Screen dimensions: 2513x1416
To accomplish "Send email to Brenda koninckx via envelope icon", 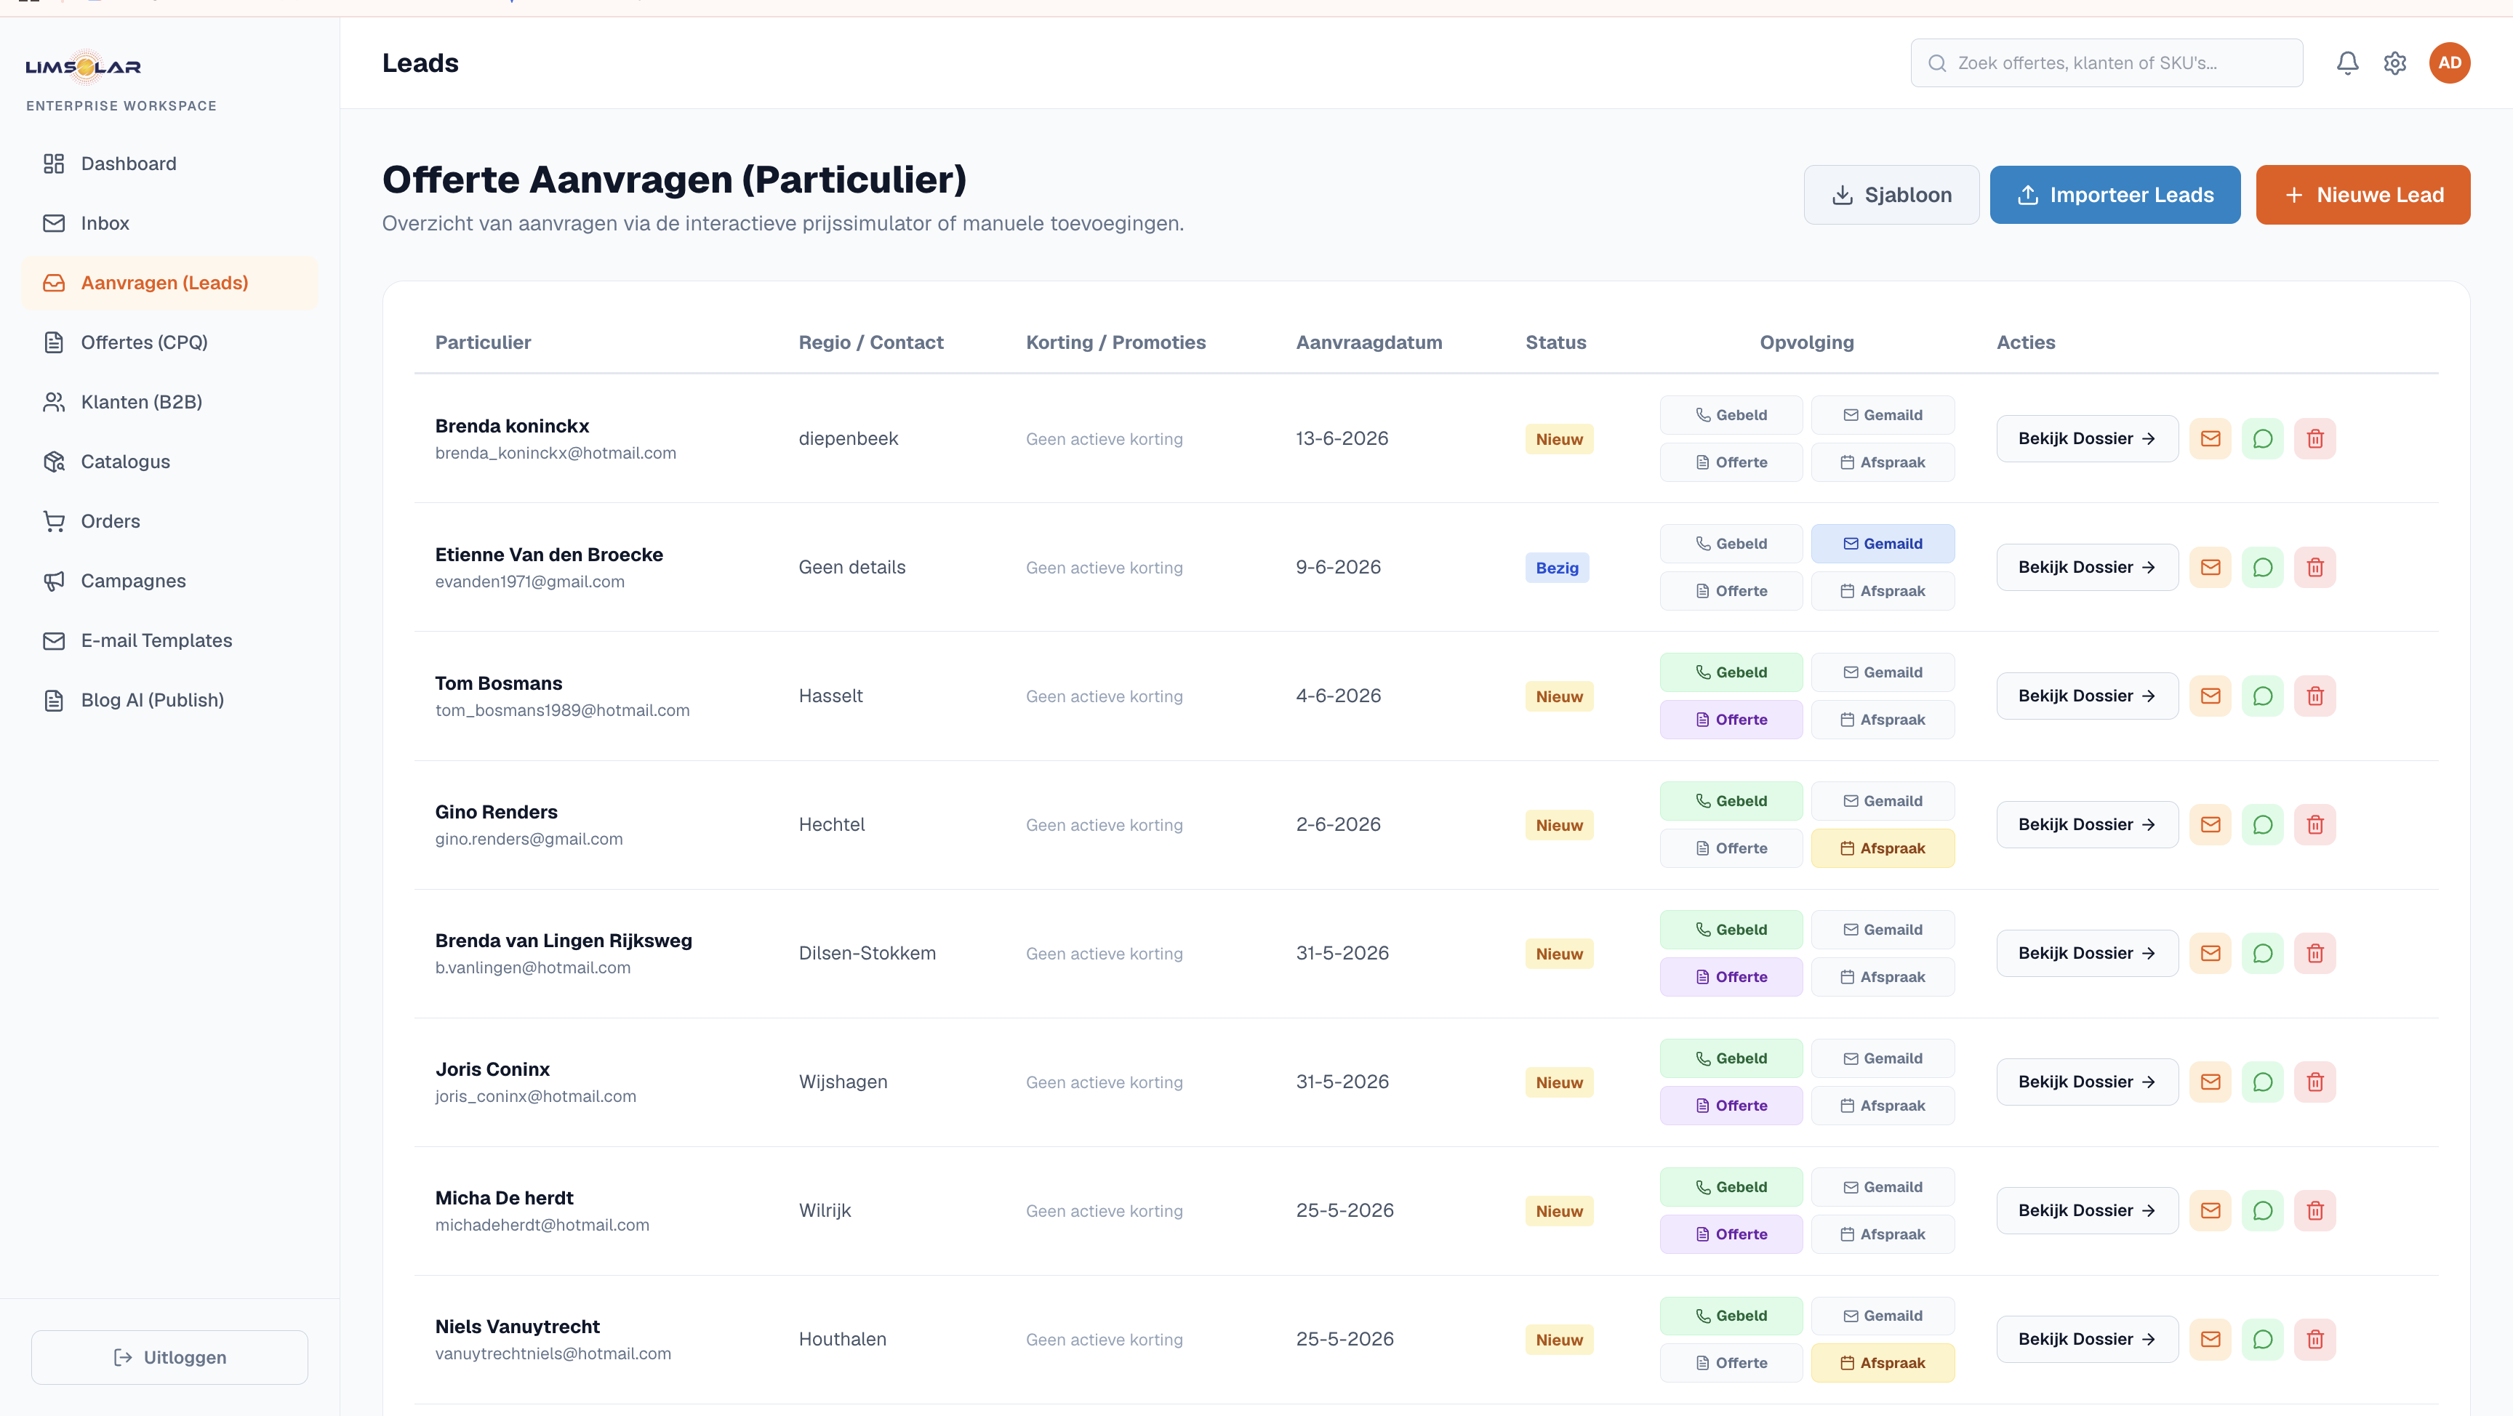I will 2211,439.
